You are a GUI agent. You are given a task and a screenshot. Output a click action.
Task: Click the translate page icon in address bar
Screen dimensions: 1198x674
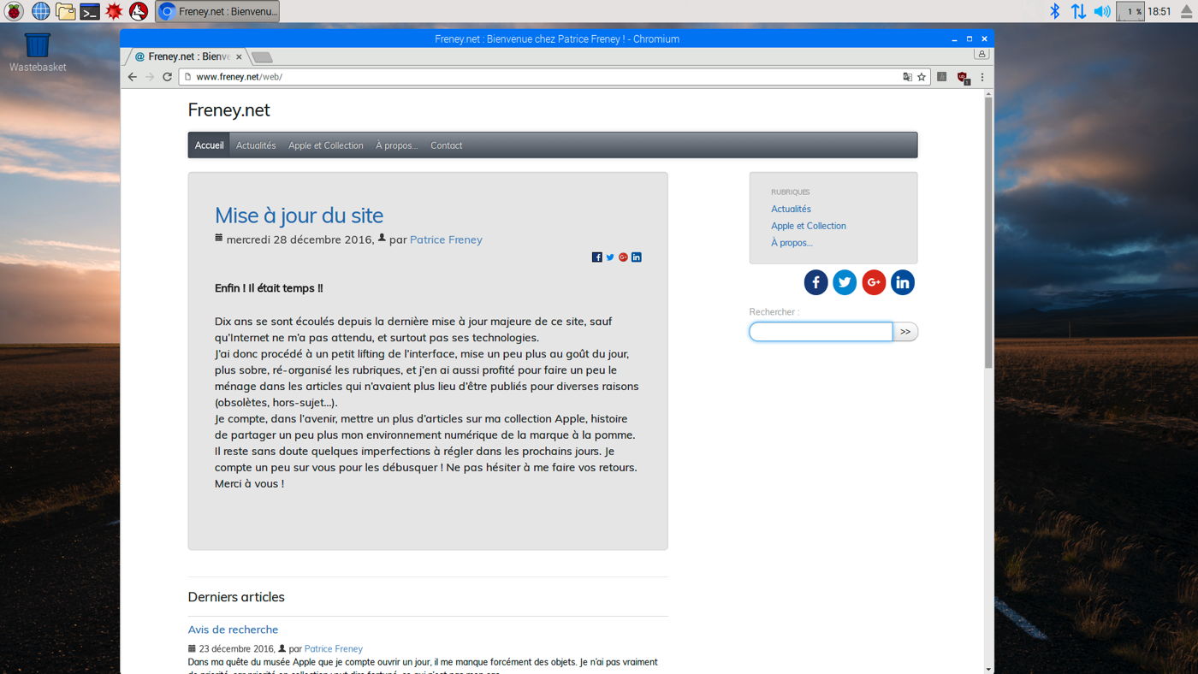(907, 76)
